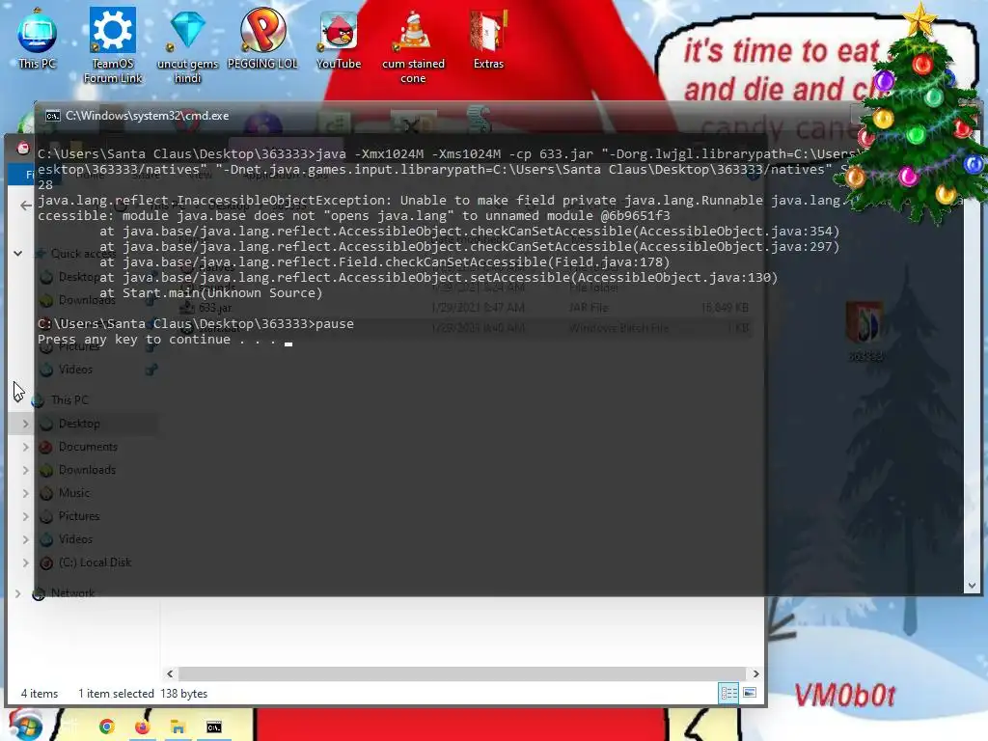Activate the cmd taskbar button
The width and height of the screenshot is (988, 741).
click(x=213, y=727)
